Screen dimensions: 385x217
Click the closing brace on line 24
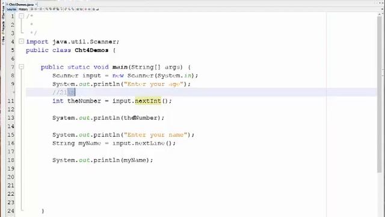coord(43,211)
